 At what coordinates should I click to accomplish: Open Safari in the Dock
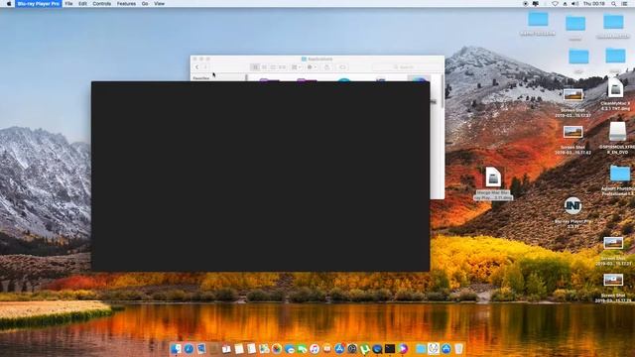pos(190,348)
